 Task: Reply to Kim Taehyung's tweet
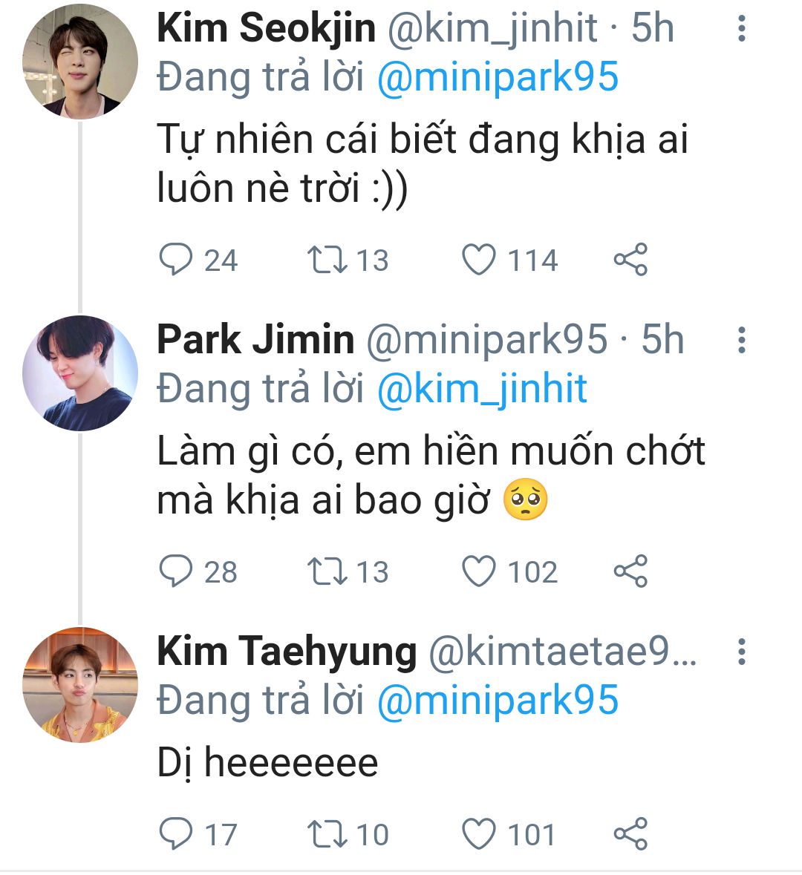(x=177, y=834)
